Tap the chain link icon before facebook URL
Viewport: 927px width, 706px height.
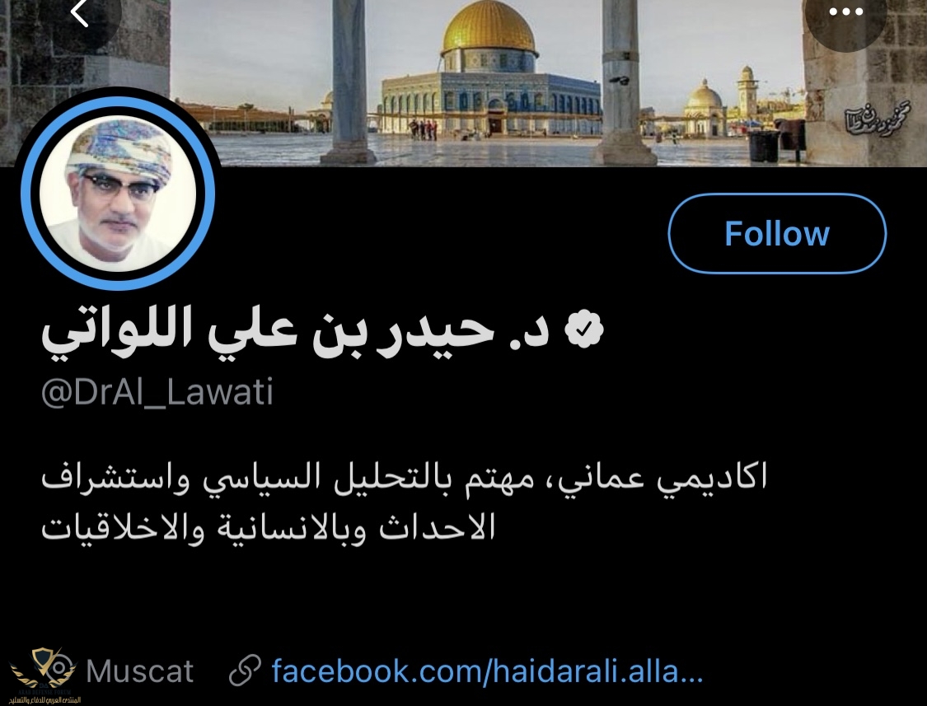pyautogui.click(x=245, y=671)
